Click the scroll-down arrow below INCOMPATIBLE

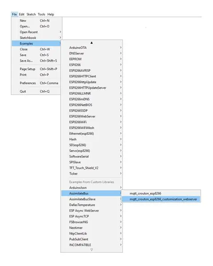pos(91,250)
